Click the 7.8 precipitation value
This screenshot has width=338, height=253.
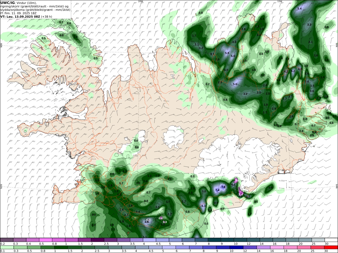[x=223, y=187]
